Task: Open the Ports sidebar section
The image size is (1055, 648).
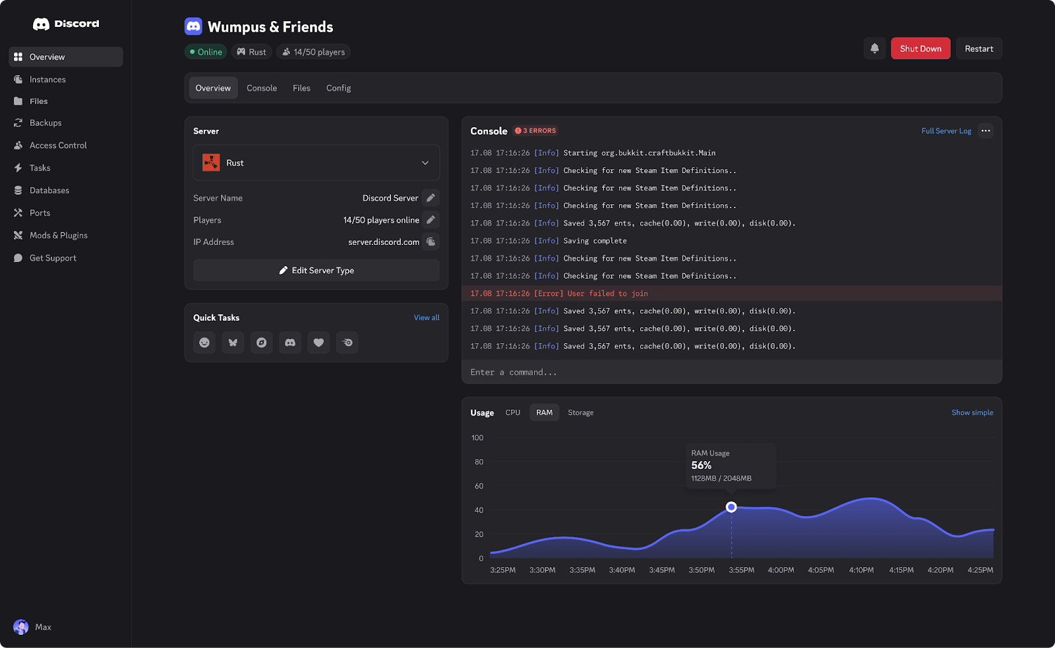Action: pyautogui.click(x=40, y=212)
